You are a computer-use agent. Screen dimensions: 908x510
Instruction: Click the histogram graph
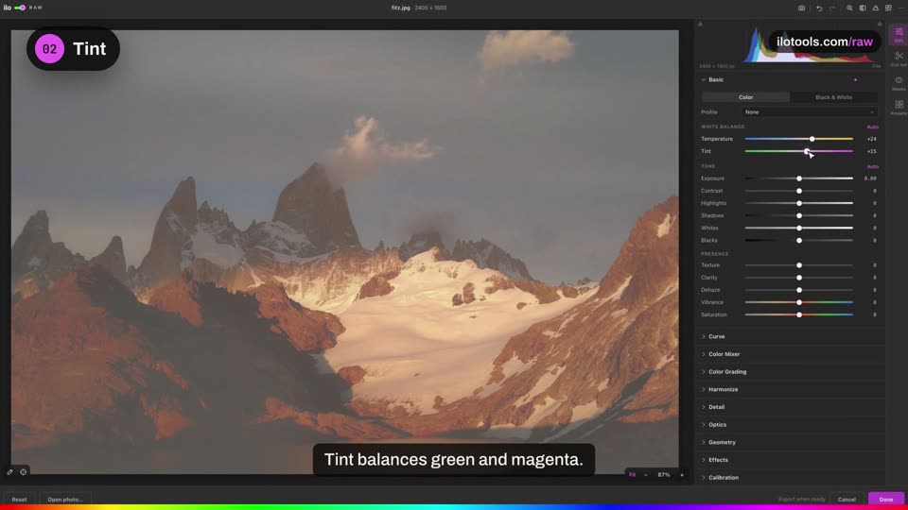click(x=790, y=44)
